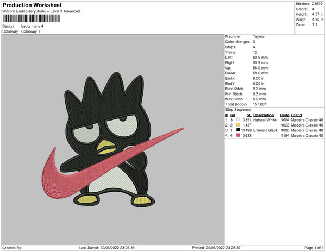Click the barcode under the title
This screenshot has height=252, width=326.
click(32, 18)
